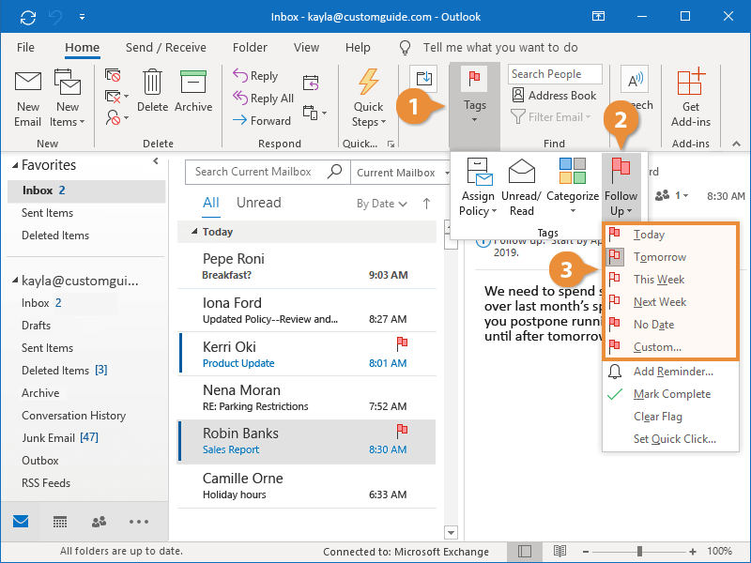Choose Custom... flag option
The image size is (751, 563).
[670, 347]
